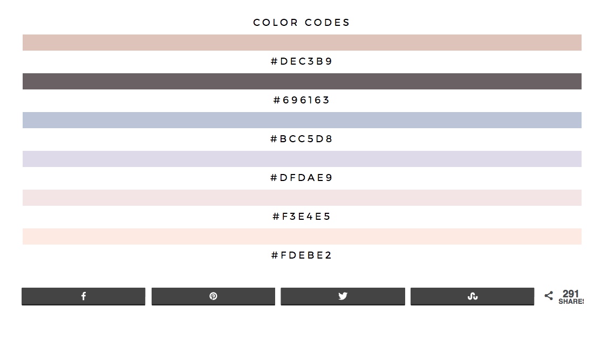Click the COLOR CODES heading
Image resolution: width=601 pixels, height=348 pixels.
301,23
